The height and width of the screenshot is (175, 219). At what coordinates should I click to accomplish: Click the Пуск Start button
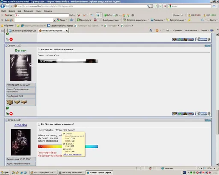pyautogui.click(x=5, y=172)
